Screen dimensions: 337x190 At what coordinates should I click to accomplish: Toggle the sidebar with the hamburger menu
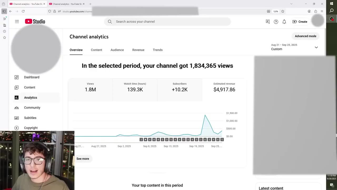click(17, 21)
